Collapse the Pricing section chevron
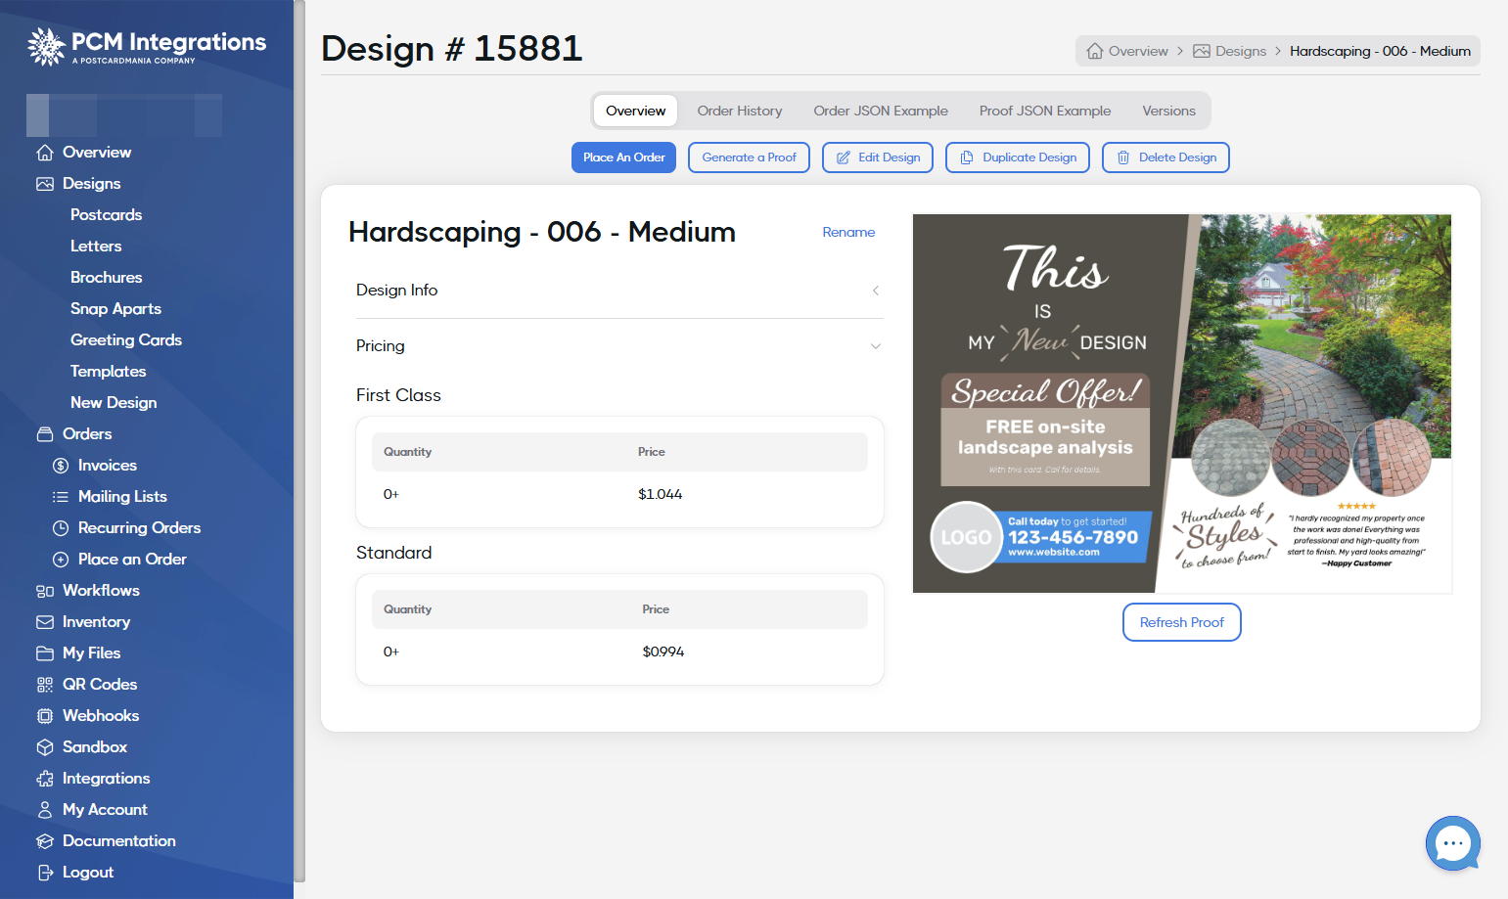The image size is (1508, 899). coord(876,346)
